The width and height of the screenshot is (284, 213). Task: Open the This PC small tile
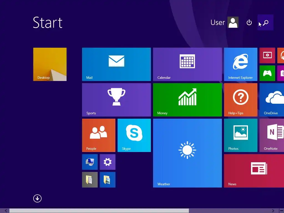[90, 162]
